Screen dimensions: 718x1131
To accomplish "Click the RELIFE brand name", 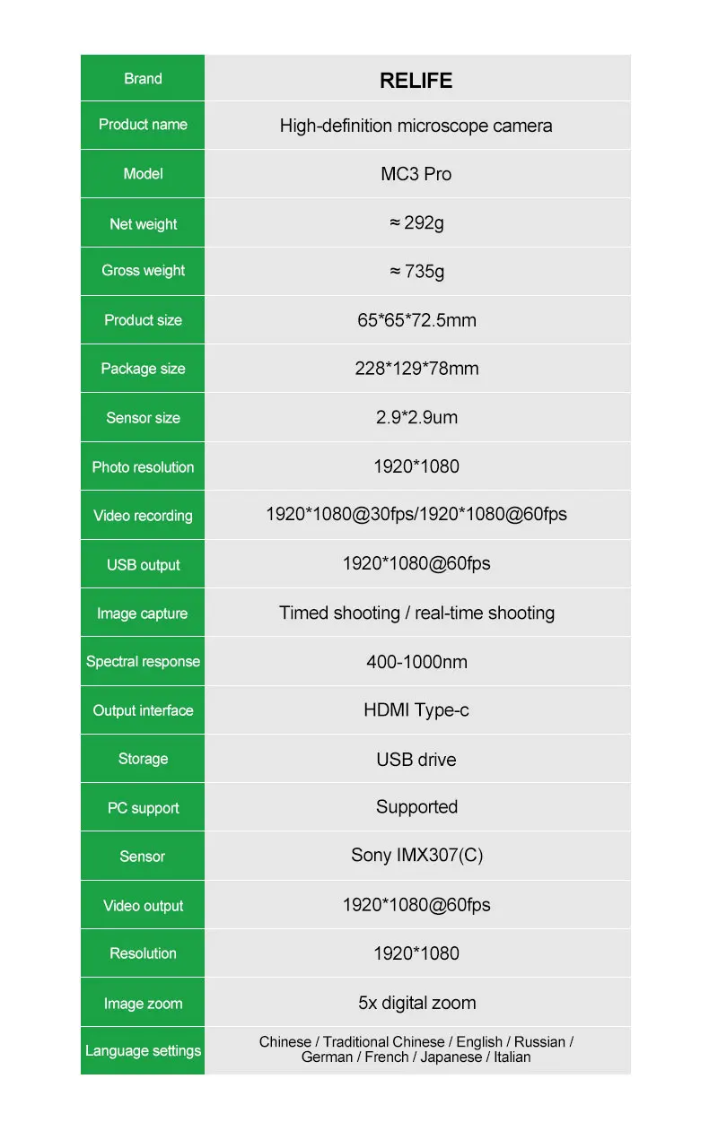I will [x=416, y=81].
